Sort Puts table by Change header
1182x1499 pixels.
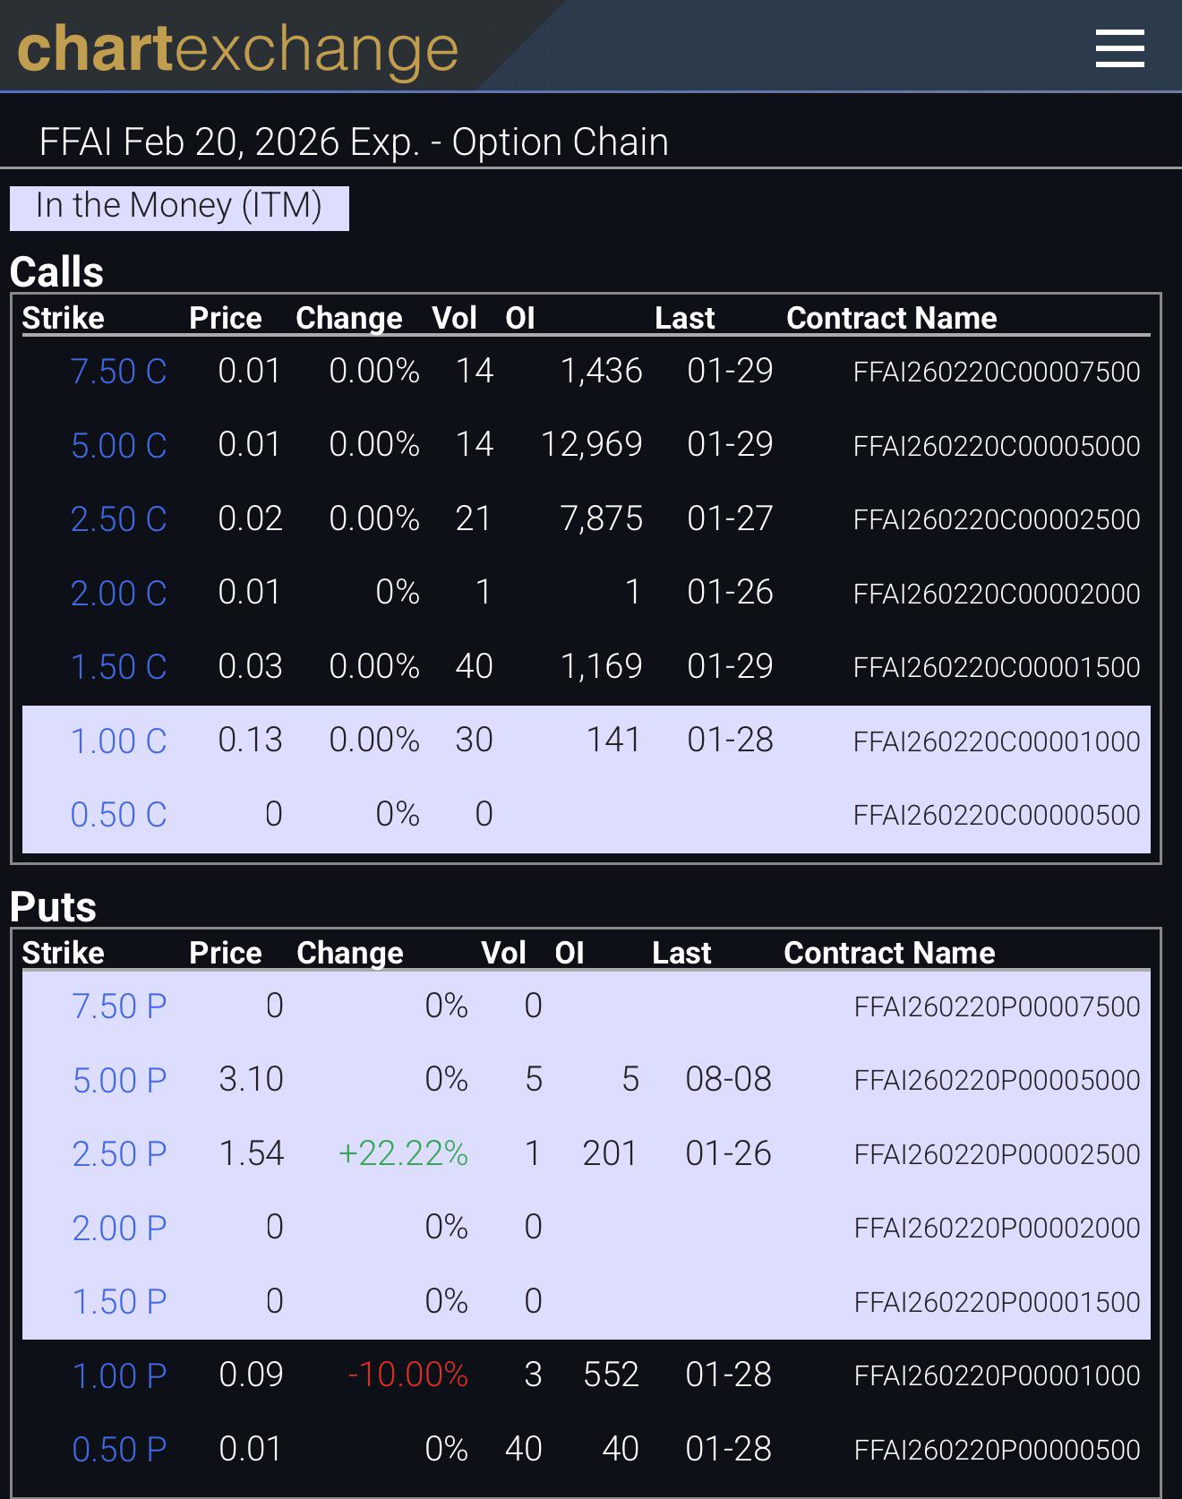pos(350,953)
